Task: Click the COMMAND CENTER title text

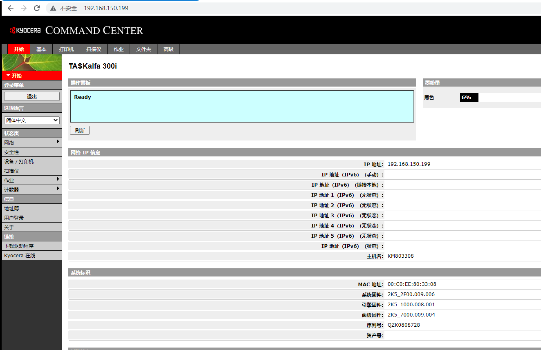Action: click(94, 30)
